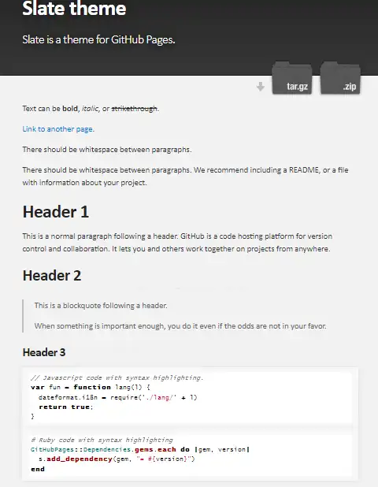Click 'This is a blockquote following a header.'
The image size is (378, 487).
click(101, 306)
